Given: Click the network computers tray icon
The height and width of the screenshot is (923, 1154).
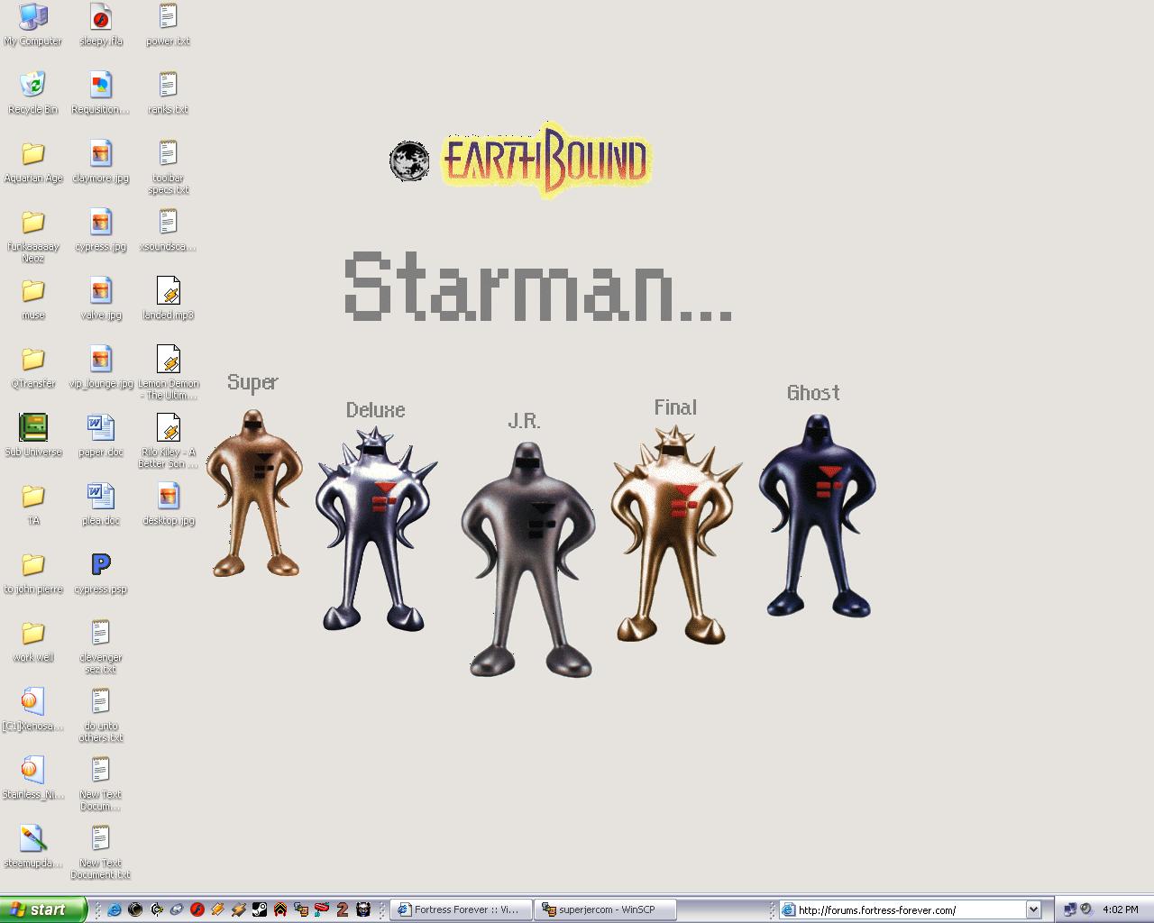Looking at the screenshot, I should tap(1070, 909).
